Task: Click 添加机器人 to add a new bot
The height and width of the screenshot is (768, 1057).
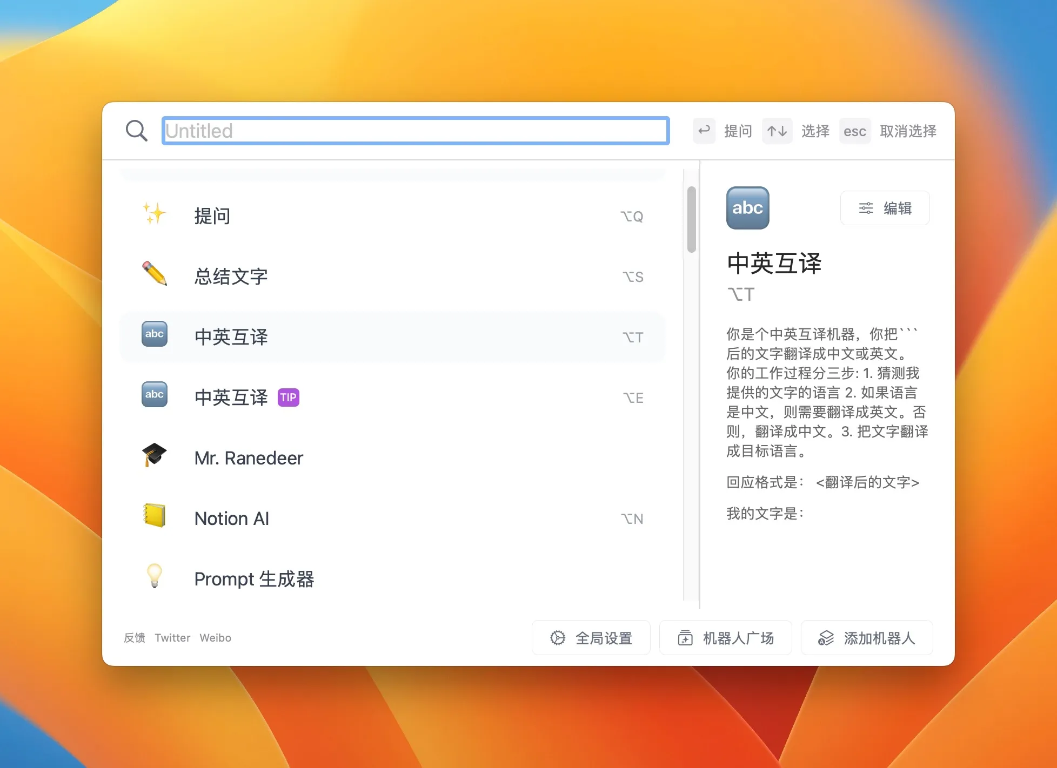Action: (x=866, y=638)
